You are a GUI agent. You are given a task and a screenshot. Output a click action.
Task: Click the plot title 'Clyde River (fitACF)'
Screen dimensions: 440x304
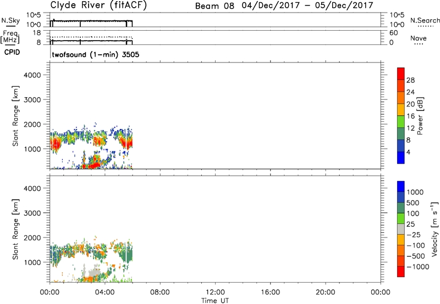[98, 5]
